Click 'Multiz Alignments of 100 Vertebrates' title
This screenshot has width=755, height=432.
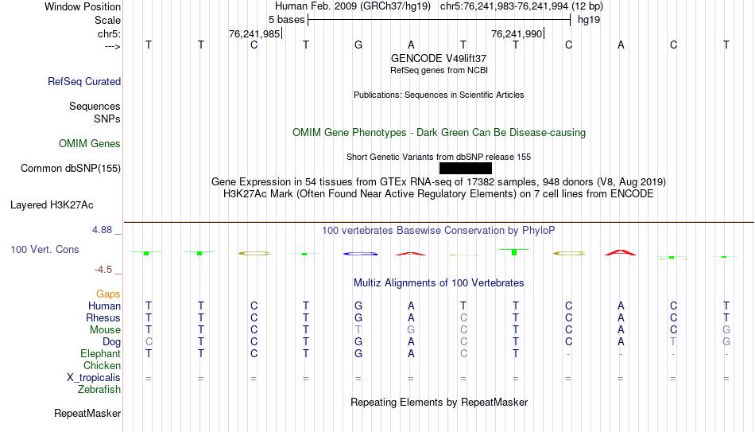pos(439,283)
